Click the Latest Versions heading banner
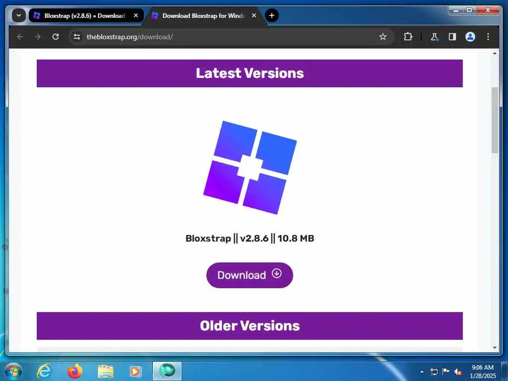Screen dimensions: 508x381 250,73
